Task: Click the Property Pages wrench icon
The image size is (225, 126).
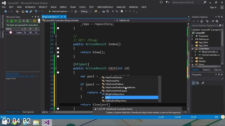Action: (203, 83)
